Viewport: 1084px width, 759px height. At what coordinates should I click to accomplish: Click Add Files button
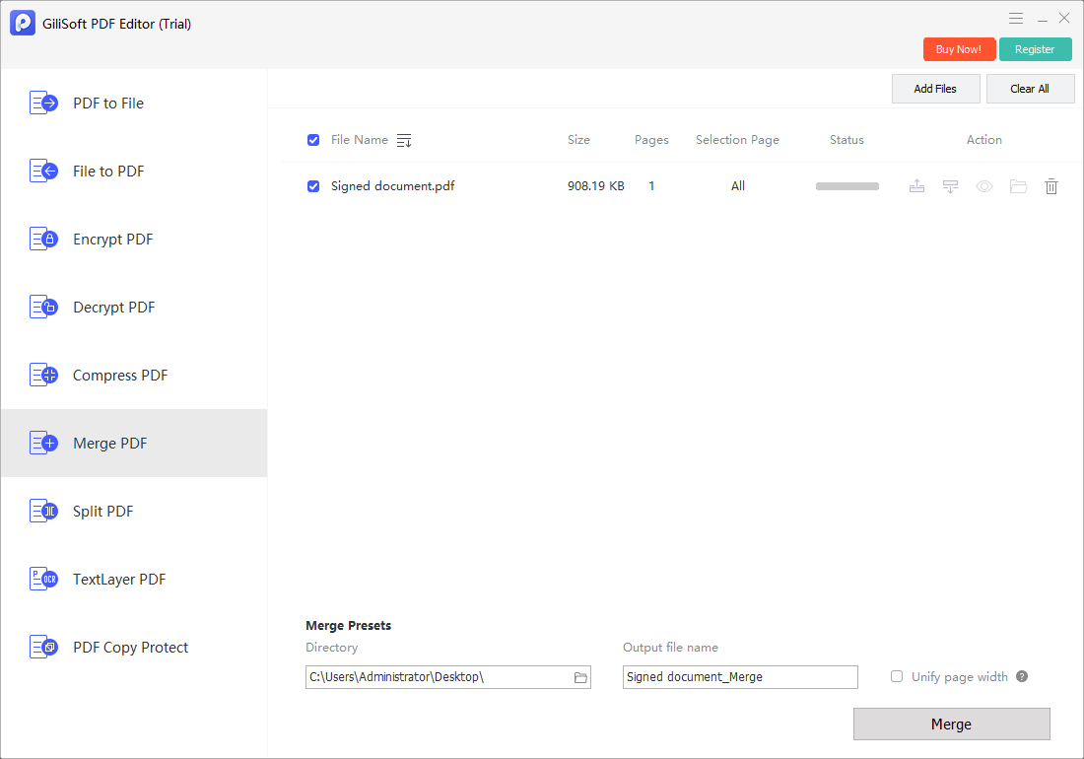click(x=935, y=89)
